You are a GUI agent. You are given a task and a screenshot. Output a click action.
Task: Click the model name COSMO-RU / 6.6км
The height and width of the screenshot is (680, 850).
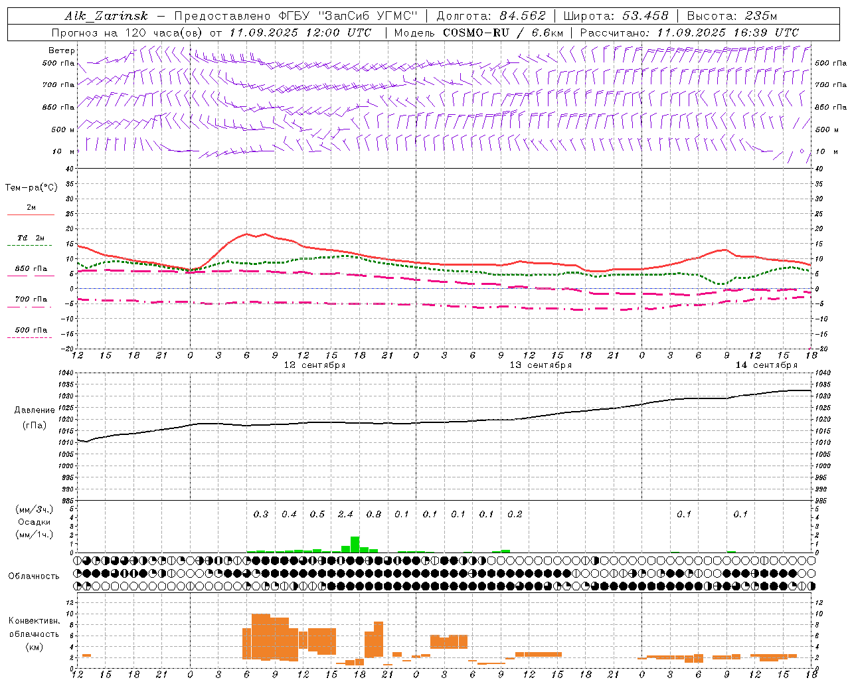(503, 33)
